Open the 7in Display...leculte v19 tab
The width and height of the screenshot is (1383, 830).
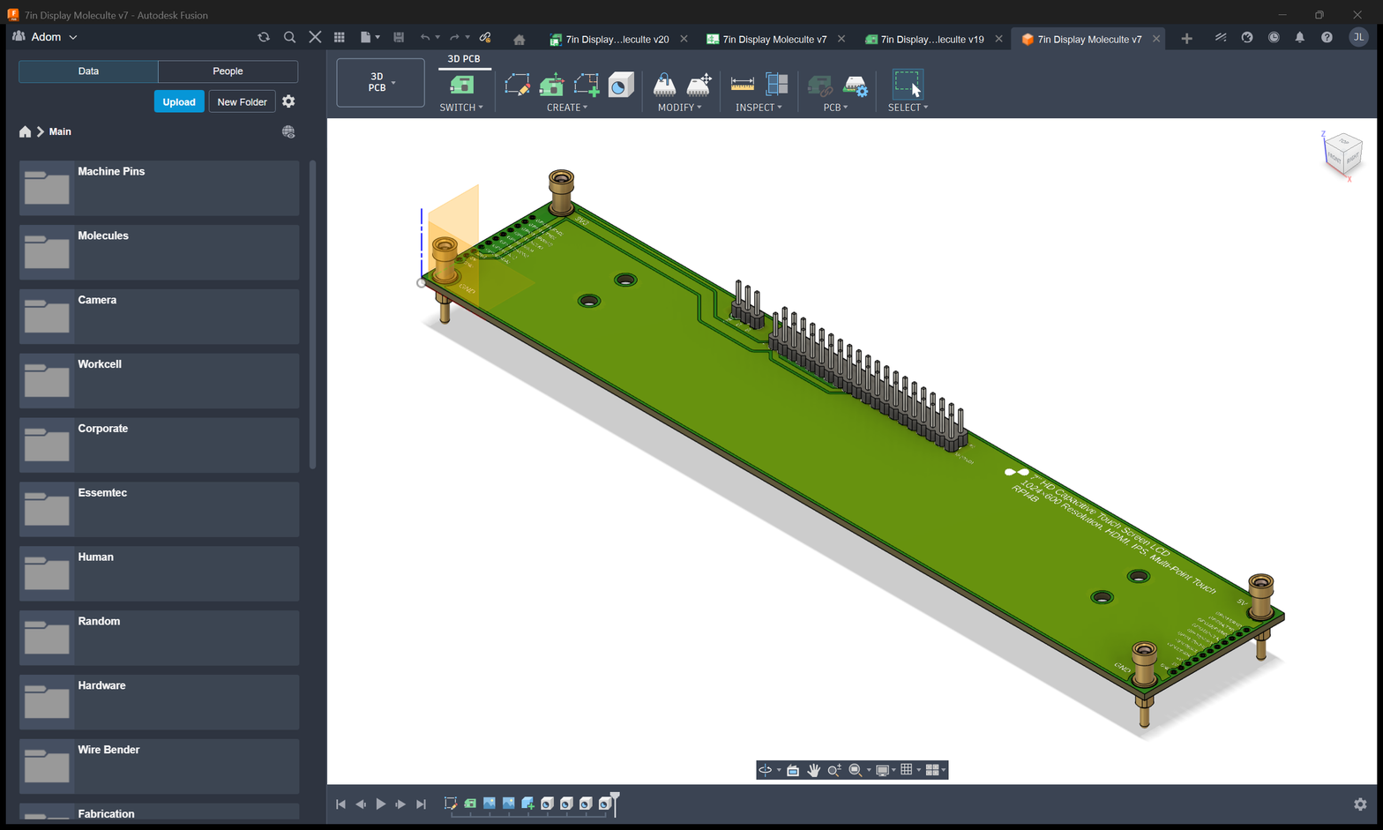931,39
